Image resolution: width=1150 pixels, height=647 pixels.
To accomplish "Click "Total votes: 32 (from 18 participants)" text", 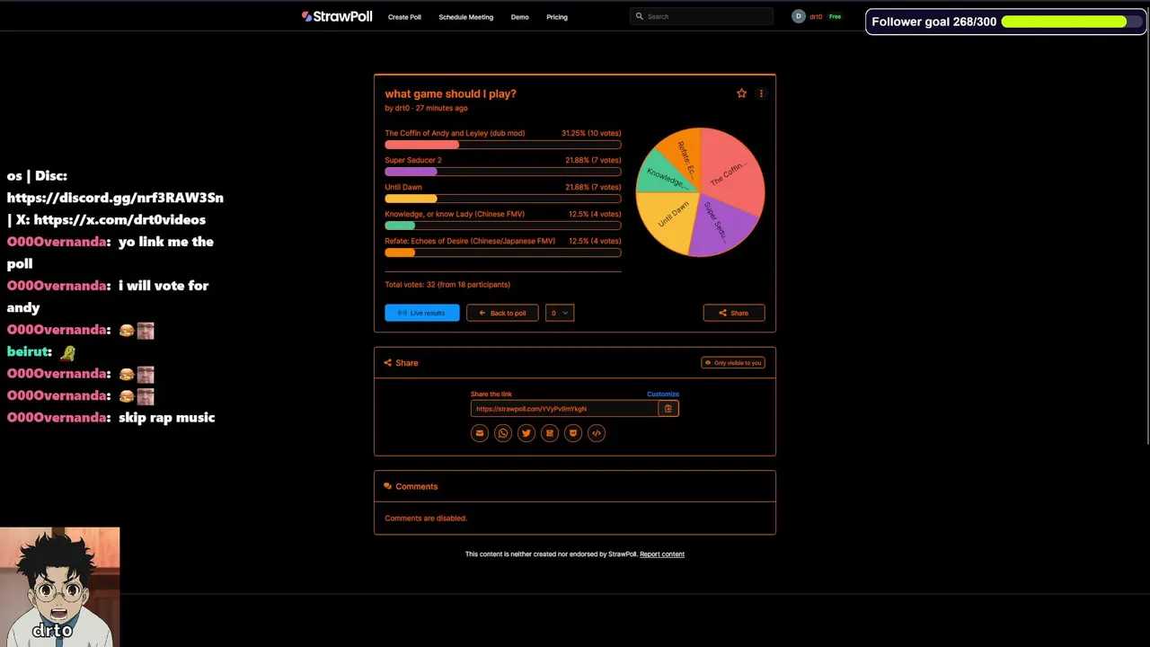I will click(447, 285).
